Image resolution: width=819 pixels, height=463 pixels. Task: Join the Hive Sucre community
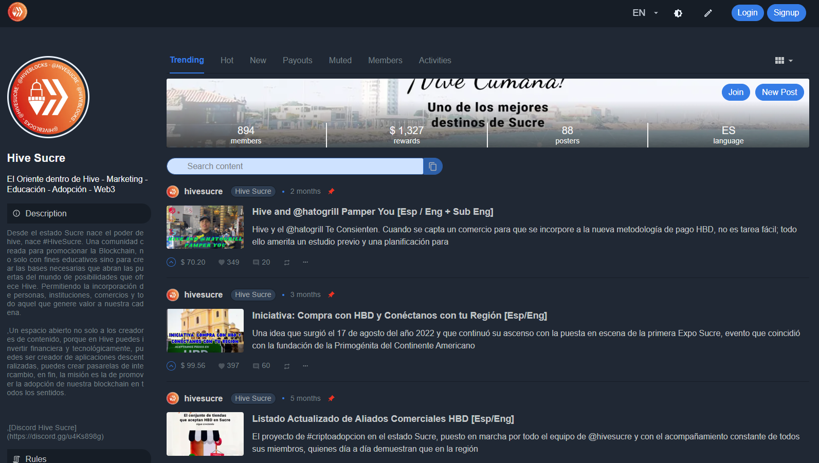click(736, 92)
